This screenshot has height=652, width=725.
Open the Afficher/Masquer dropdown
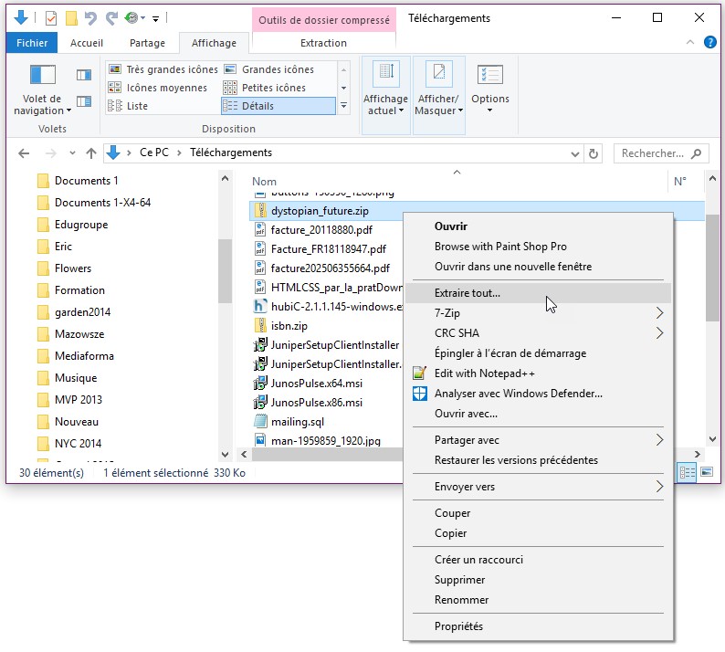438,105
